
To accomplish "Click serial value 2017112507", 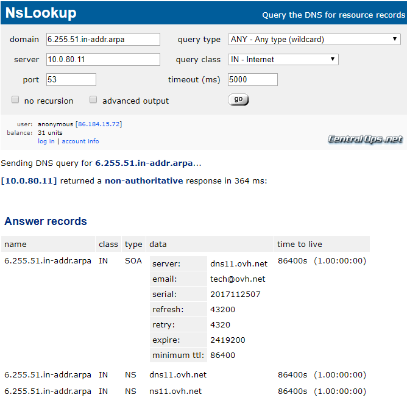I will (x=235, y=294).
